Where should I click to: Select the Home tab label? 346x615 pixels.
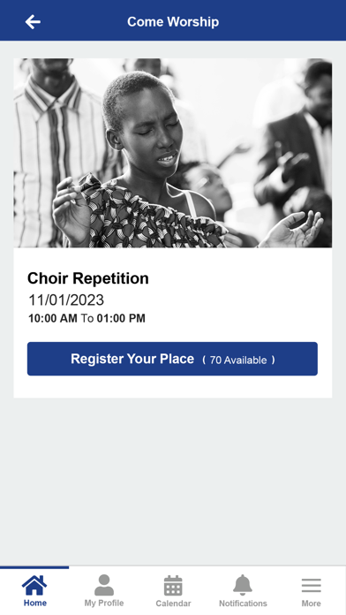pyautogui.click(x=35, y=603)
